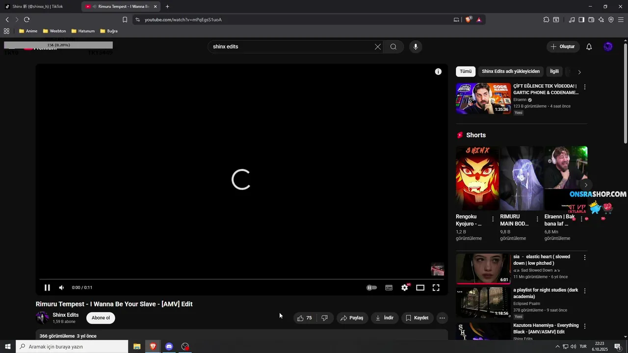Open Shinx Edits channel avatar
The height and width of the screenshot is (353, 628).
pos(43,318)
